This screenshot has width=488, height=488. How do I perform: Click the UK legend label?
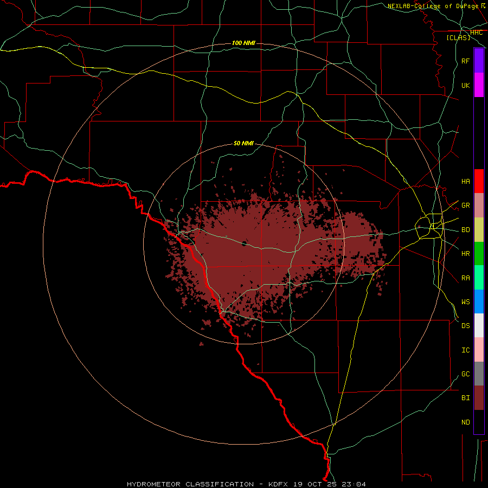coord(465,85)
